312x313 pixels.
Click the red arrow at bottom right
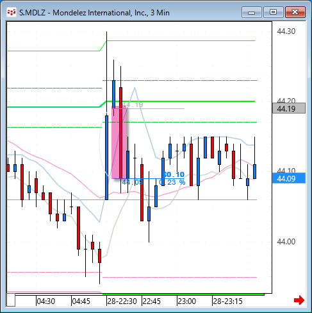[299, 300]
